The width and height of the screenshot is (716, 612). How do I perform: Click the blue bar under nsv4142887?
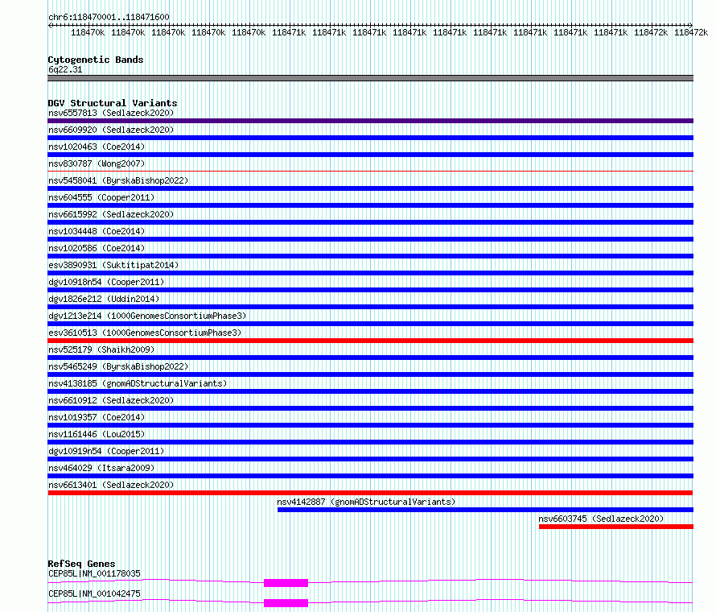click(x=485, y=510)
